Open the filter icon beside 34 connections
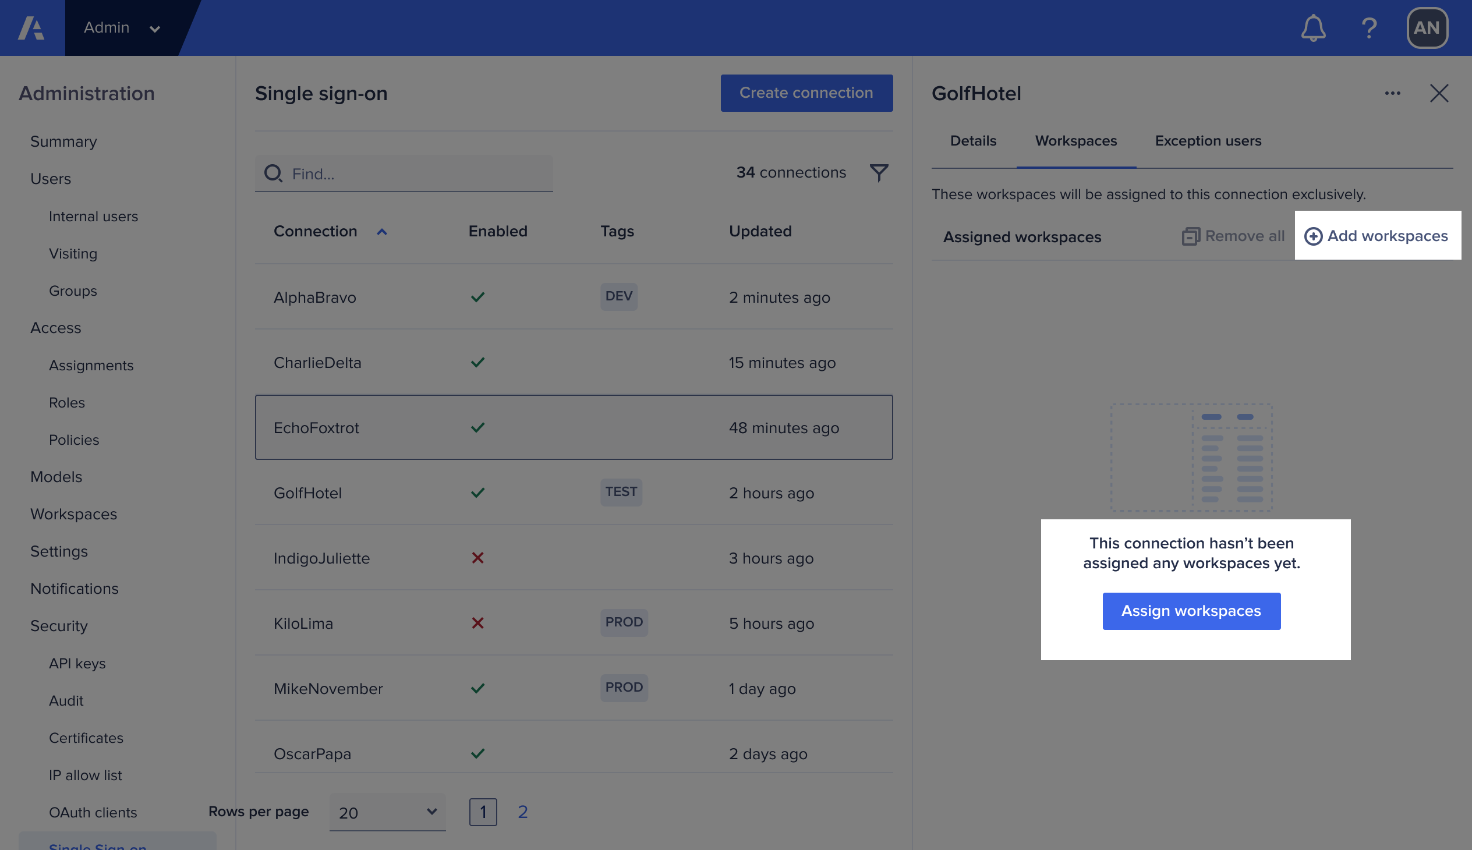 pos(879,172)
